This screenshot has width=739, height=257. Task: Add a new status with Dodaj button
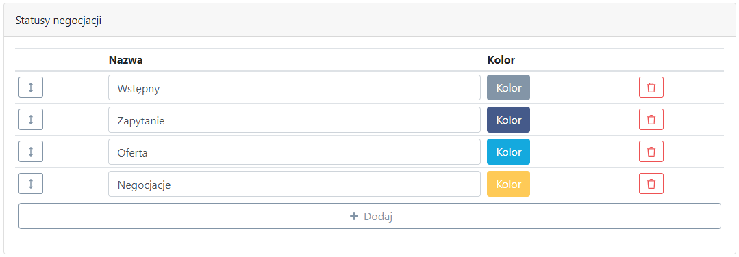(370, 216)
